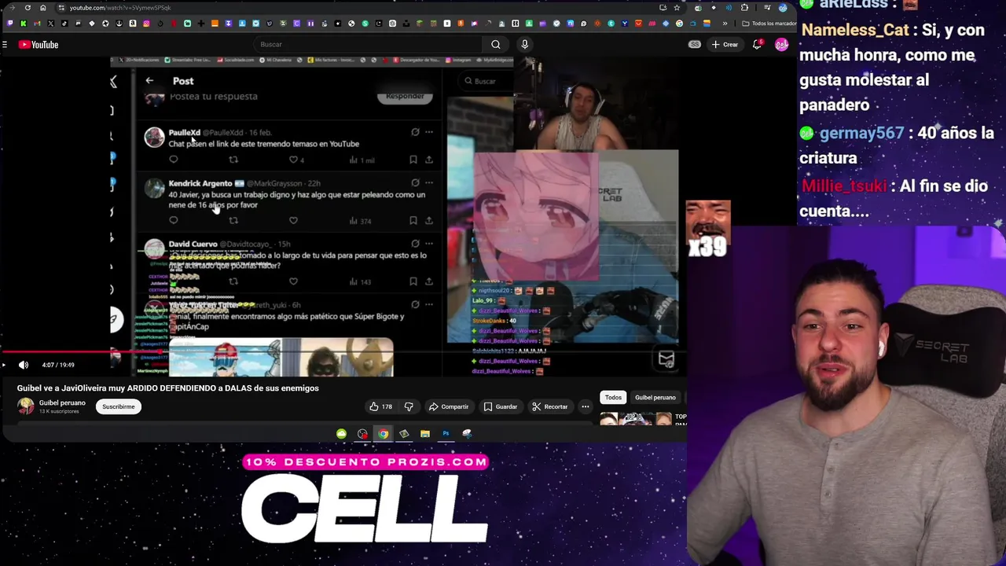This screenshot has height=566, width=1006.
Task: Open more options on Kendrick Argento tweet
Action: pos(429,183)
